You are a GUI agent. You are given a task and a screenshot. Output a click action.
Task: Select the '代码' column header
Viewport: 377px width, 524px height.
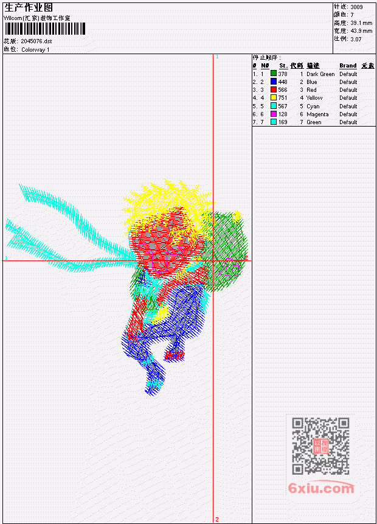(x=297, y=66)
